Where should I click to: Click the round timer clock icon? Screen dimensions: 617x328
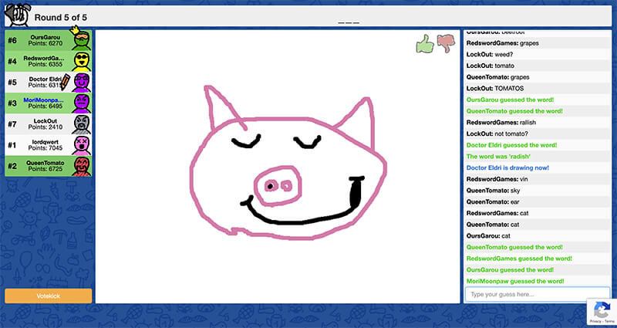(x=17, y=15)
